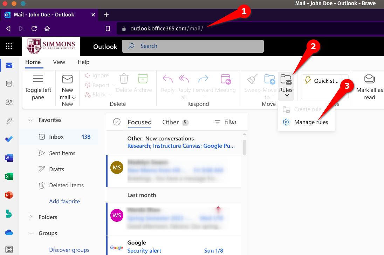The width and height of the screenshot is (384, 255).
Task: Open the People contacts icon
Action: coord(9,102)
